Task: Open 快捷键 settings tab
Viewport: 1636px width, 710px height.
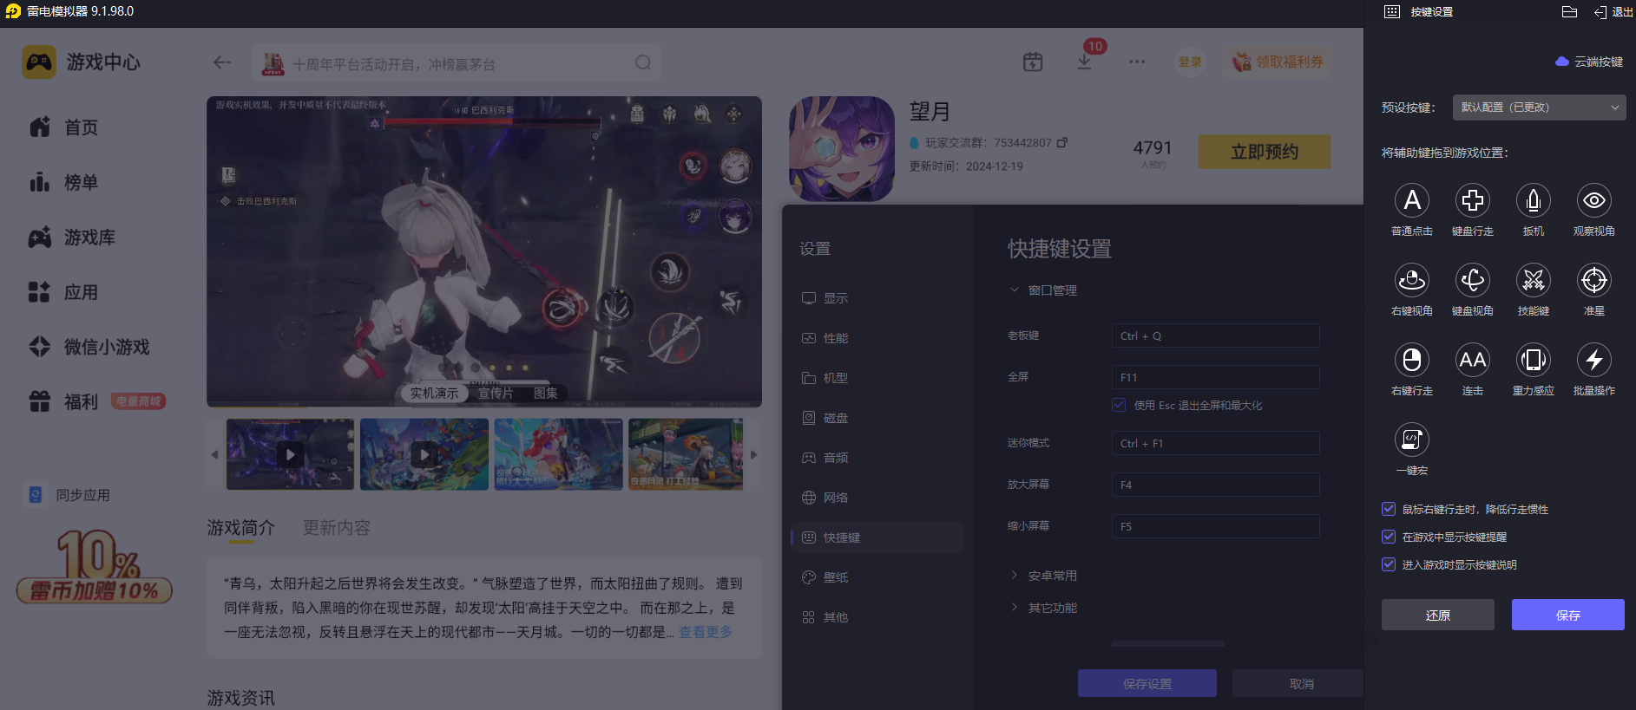Action: (877, 537)
